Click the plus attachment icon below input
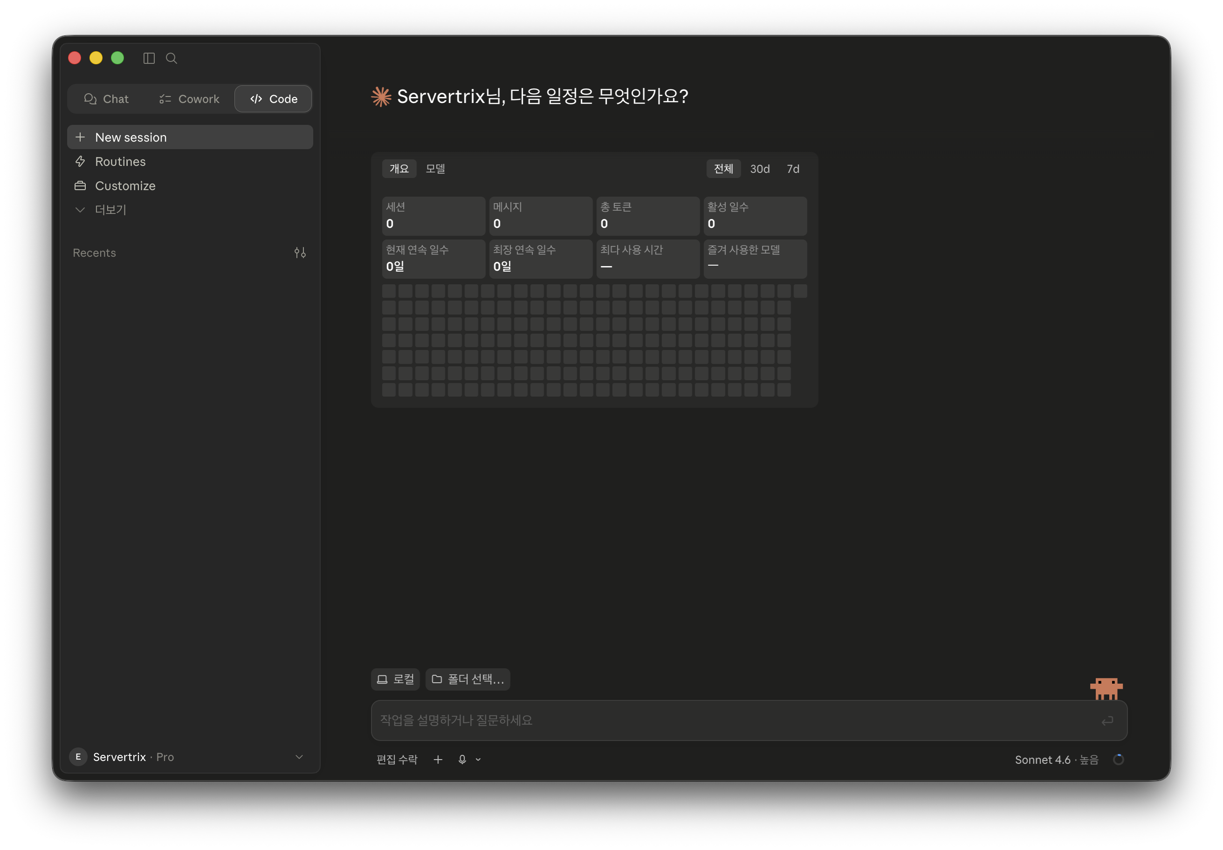The height and width of the screenshot is (850, 1223). click(x=438, y=760)
